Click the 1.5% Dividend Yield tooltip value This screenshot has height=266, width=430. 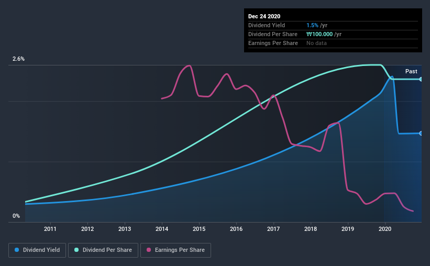click(x=312, y=25)
